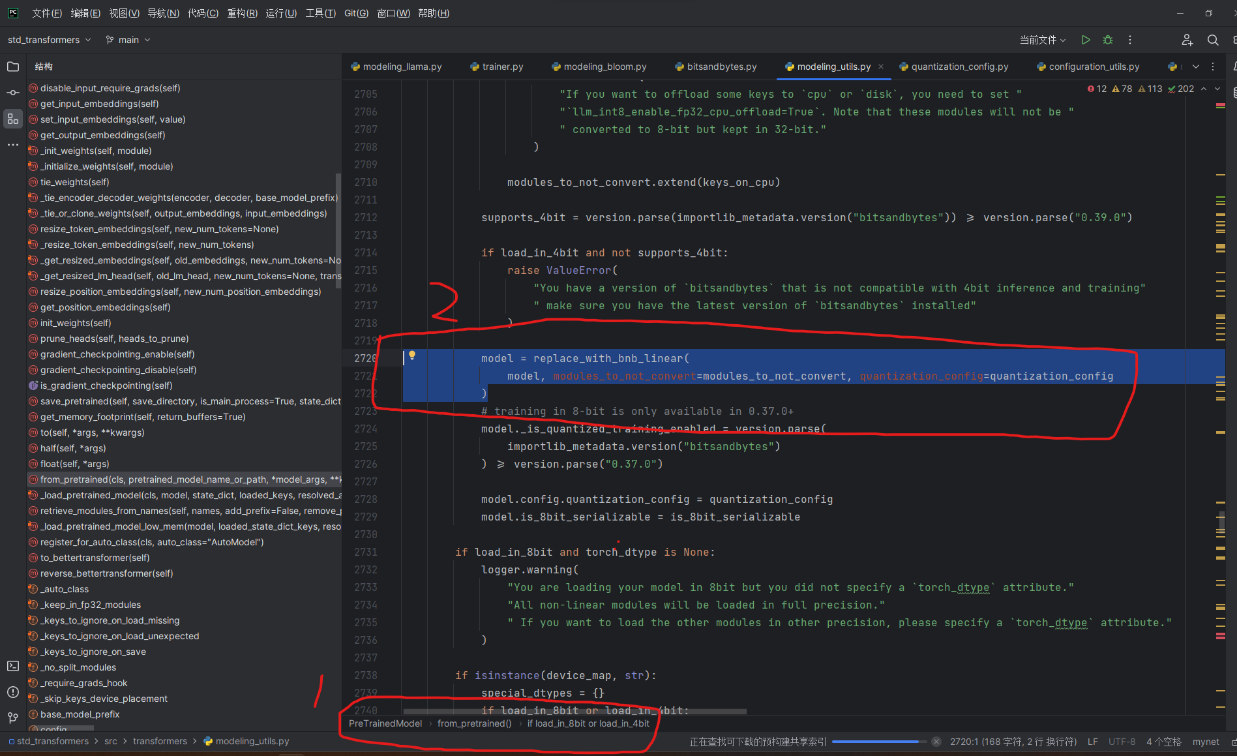The image size is (1237, 756).
Task: Open the Problems tool window icon
Action: [x=12, y=692]
